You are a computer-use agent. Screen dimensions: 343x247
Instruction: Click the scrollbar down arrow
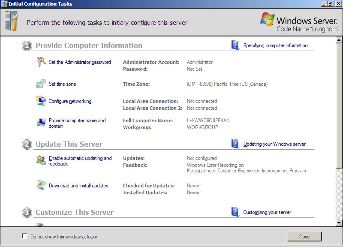(339, 223)
